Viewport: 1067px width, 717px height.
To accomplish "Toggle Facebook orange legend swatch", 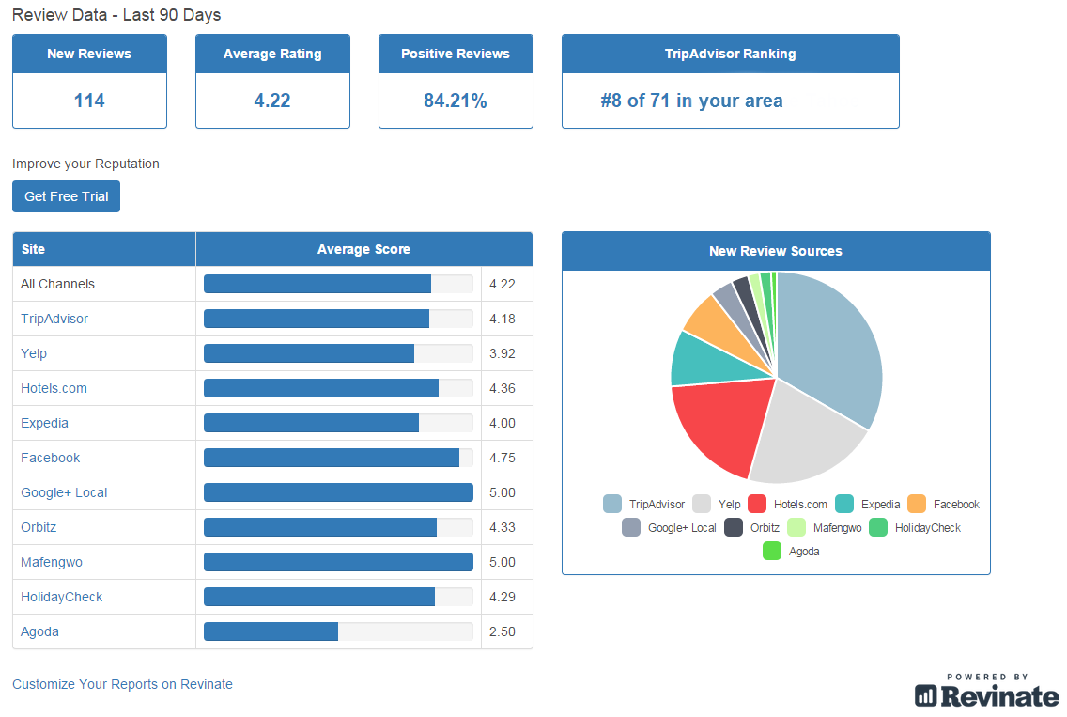I will (x=917, y=504).
